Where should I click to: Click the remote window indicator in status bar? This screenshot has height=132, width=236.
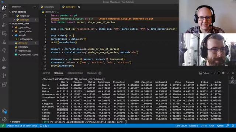click(x=3, y=126)
